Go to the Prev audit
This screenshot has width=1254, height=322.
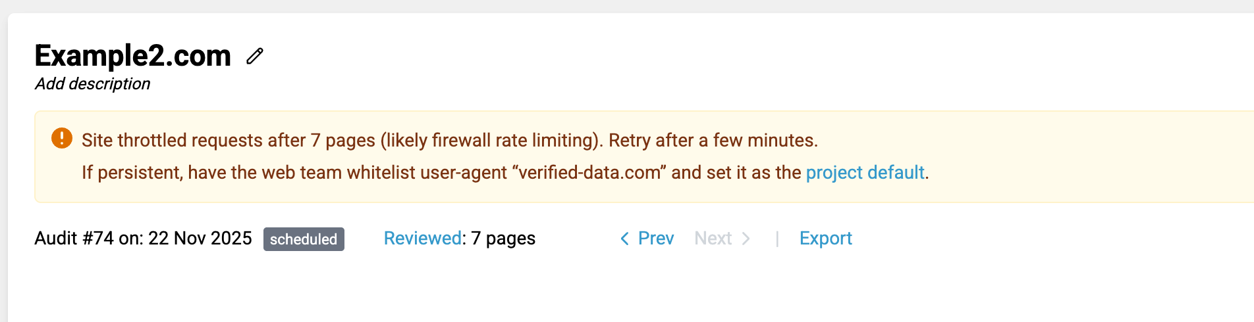click(x=655, y=239)
